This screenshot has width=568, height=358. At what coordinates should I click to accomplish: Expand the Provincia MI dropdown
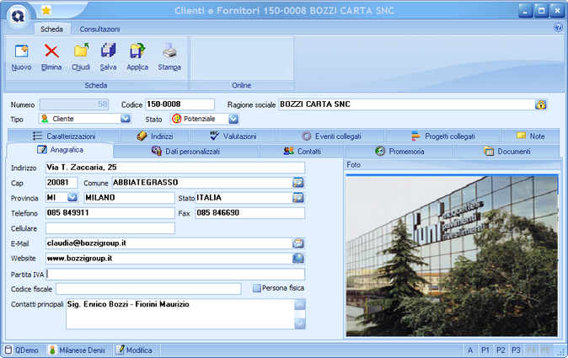[x=72, y=197]
